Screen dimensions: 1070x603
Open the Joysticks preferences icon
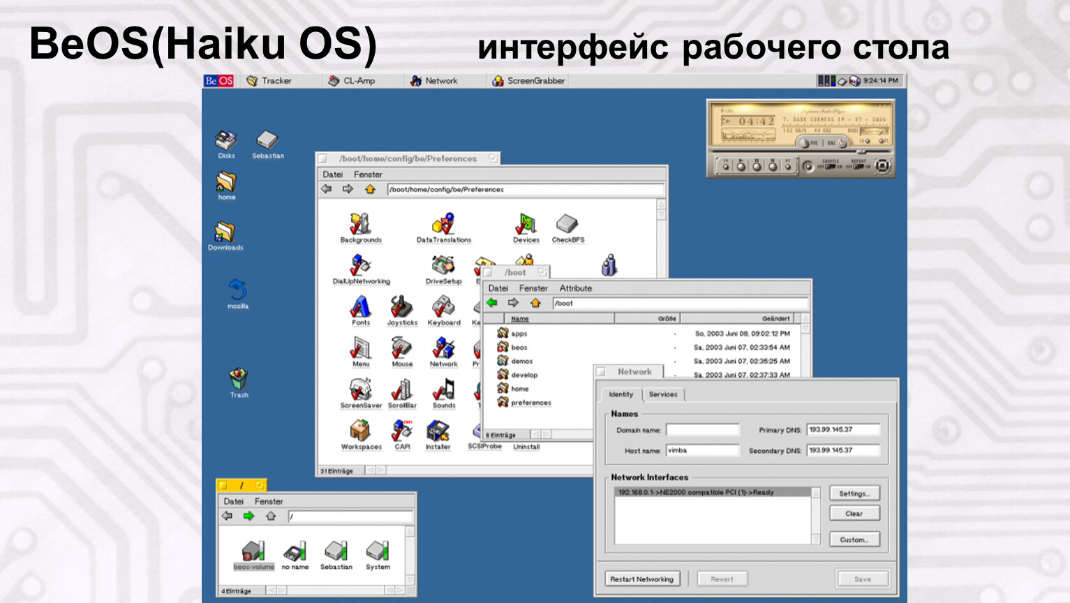point(401,307)
